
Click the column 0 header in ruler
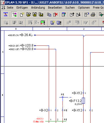[17, 29]
